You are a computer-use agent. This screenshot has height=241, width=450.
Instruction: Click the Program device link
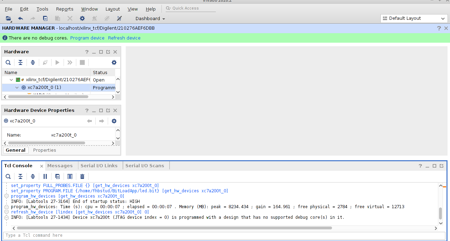click(x=87, y=38)
